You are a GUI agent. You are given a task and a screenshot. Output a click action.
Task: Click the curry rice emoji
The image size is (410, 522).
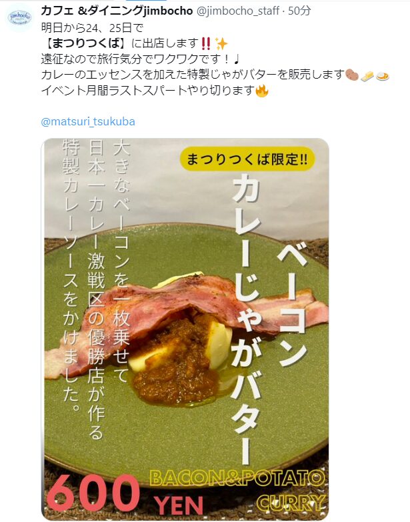click(383, 76)
